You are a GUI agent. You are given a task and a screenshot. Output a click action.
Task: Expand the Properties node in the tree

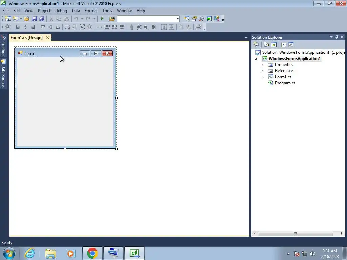(x=263, y=65)
